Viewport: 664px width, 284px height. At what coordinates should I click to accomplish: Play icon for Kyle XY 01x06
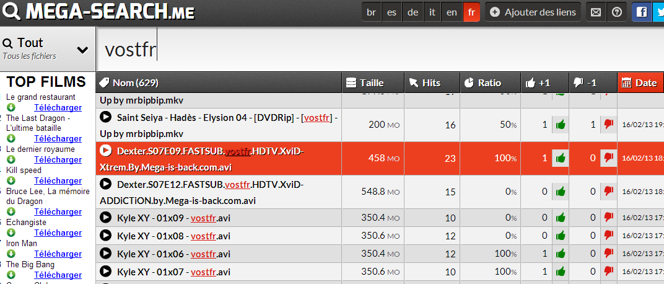click(105, 253)
